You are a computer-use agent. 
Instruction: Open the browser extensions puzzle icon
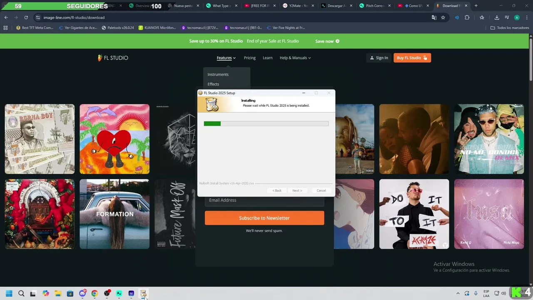(x=467, y=17)
